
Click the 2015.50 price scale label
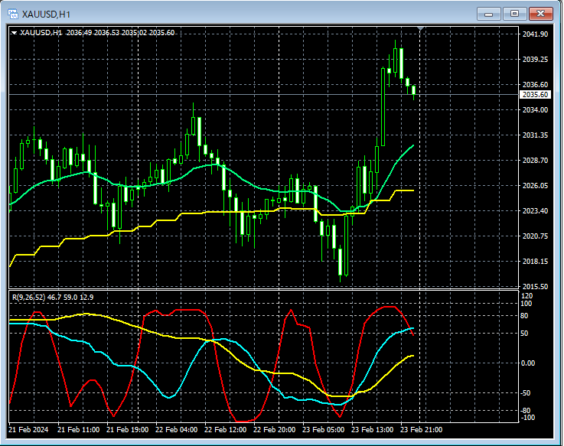coord(534,286)
